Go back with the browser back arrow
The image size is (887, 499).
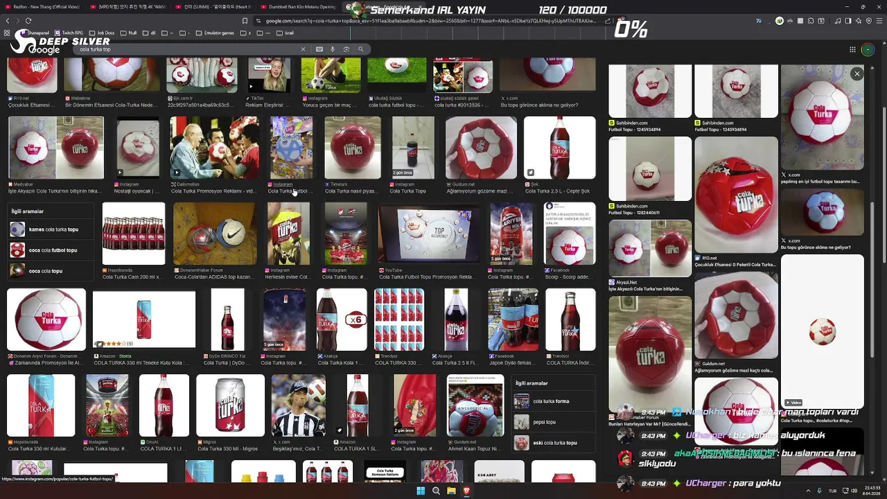8,21
